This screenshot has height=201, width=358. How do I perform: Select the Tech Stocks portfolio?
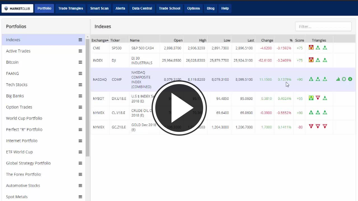pos(17,85)
